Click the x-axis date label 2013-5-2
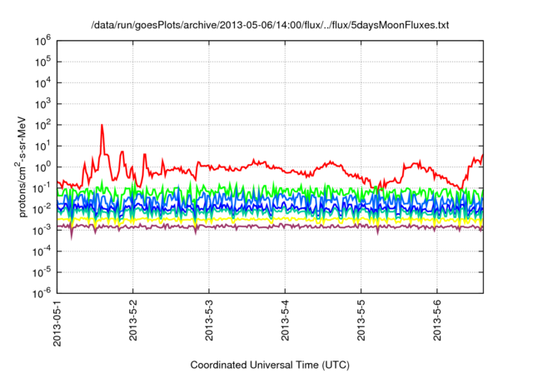 [x=133, y=320]
